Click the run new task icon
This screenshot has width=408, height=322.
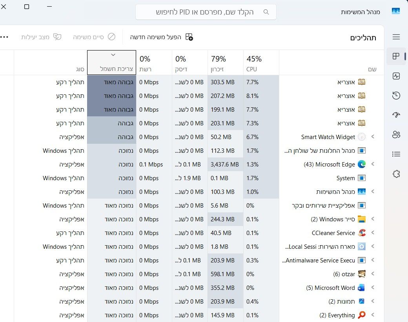189,37
